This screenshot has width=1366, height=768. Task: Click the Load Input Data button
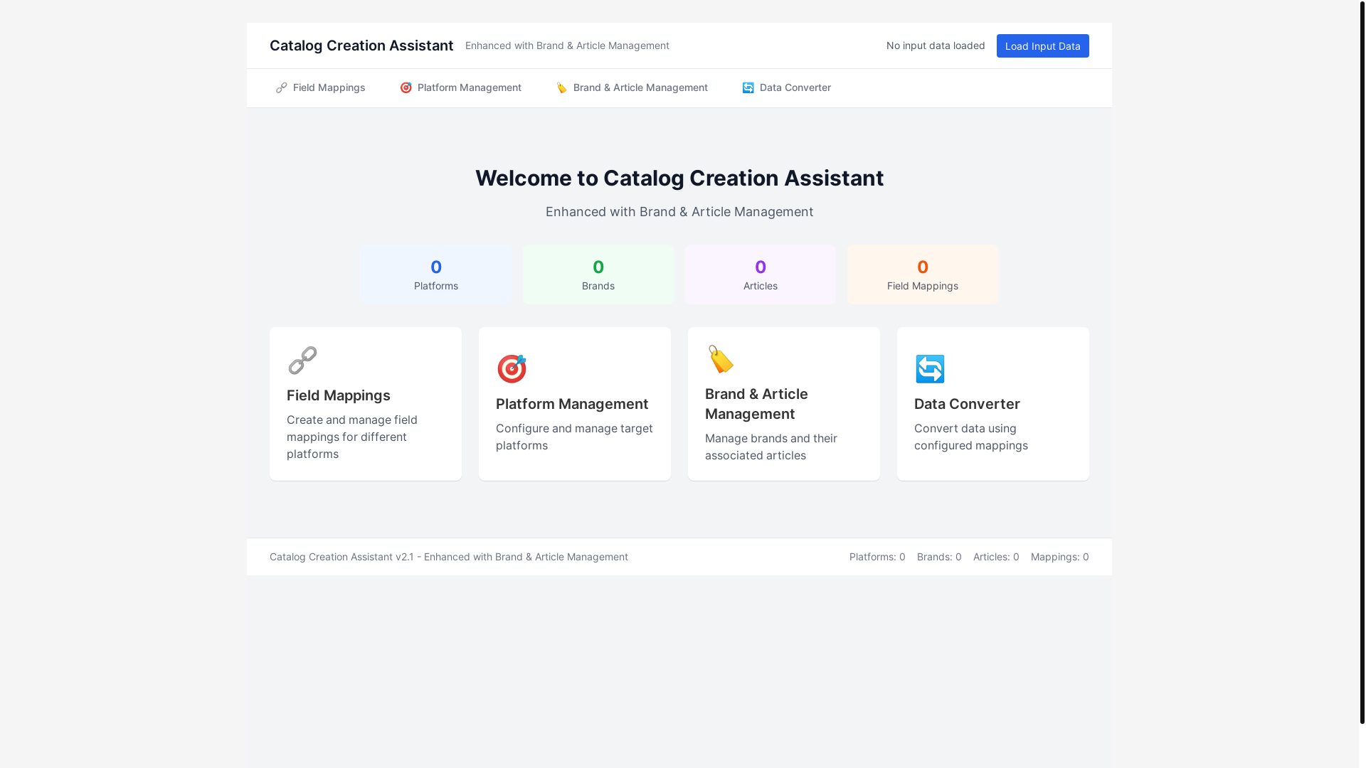[1042, 46]
